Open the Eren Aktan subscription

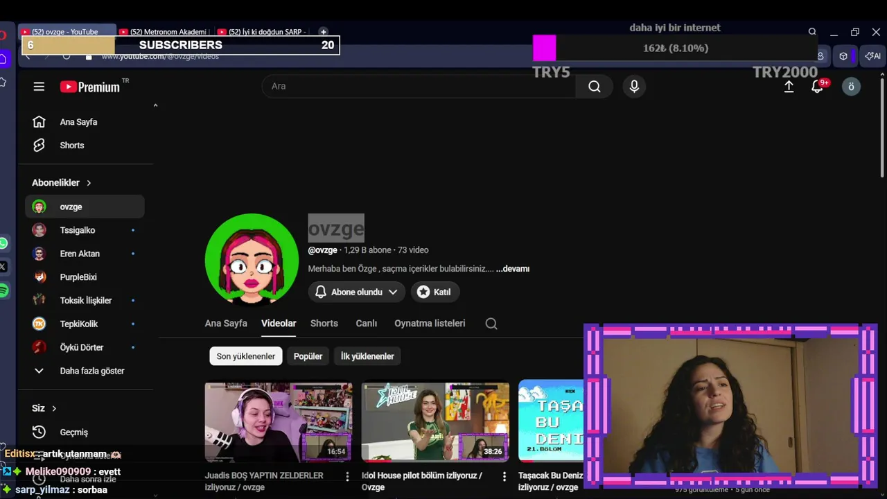coord(85,254)
